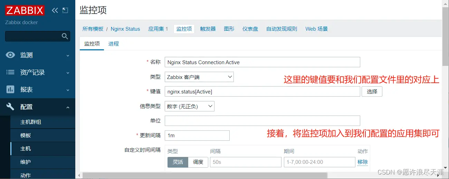Open 模板 in the sidebar menu
This screenshot has height=179, width=449.
tap(26, 136)
